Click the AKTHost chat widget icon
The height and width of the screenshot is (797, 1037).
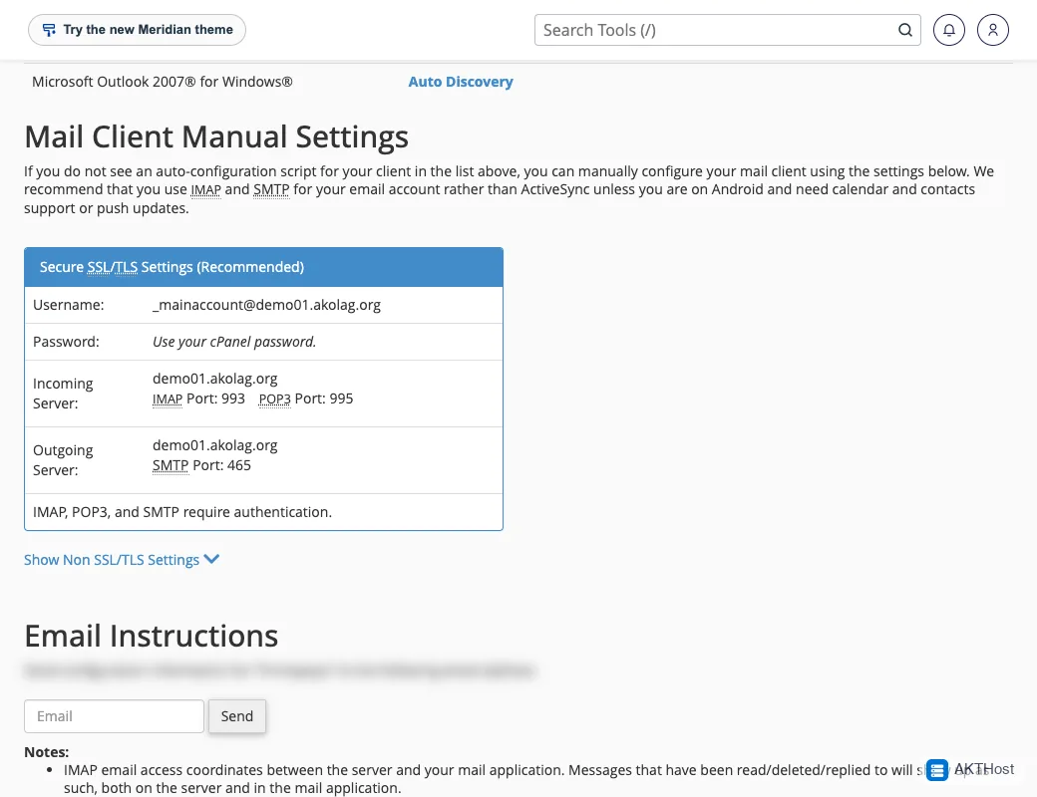point(936,770)
